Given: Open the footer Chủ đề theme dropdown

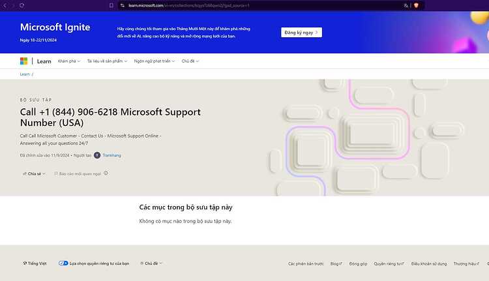Looking at the screenshot, I should click(x=151, y=263).
